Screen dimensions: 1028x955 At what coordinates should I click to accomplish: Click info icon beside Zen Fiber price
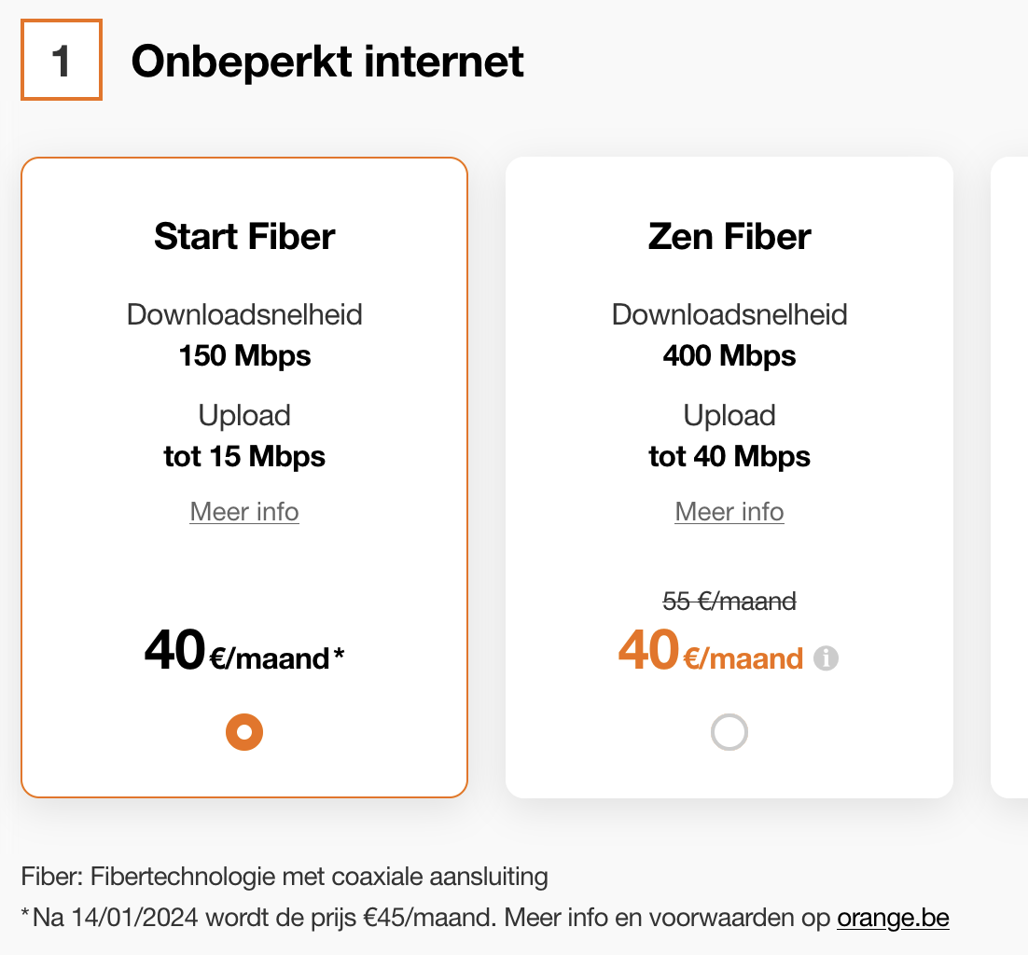click(826, 659)
